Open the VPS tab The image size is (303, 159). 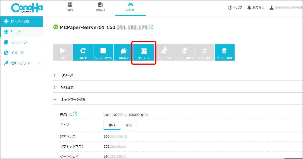click(70, 8)
